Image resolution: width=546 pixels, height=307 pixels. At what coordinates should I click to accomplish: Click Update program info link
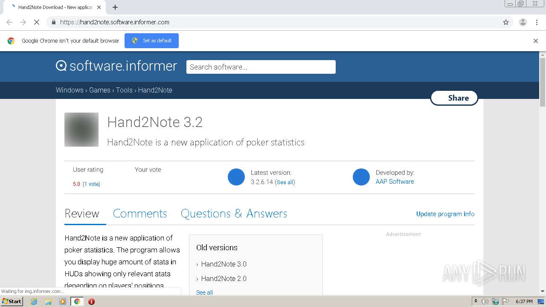[x=445, y=214]
